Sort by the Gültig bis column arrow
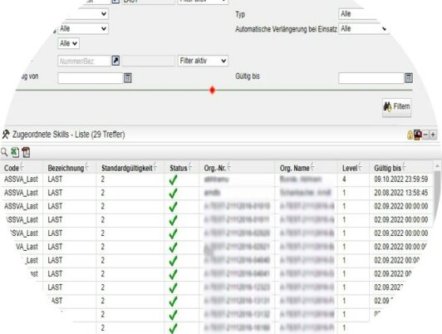442x334 pixels. [405, 168]
